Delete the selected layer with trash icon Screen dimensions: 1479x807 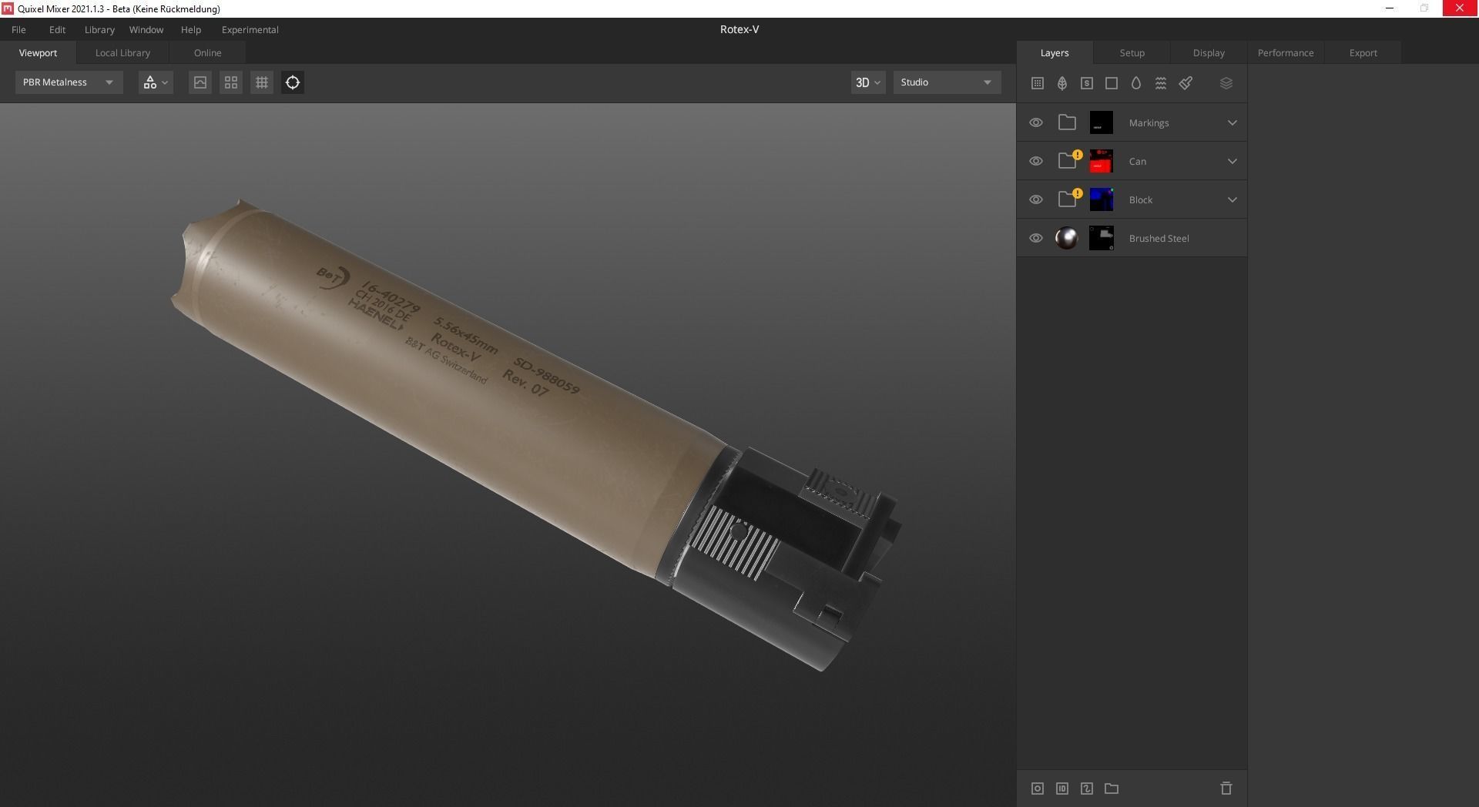click(1226, 789)
